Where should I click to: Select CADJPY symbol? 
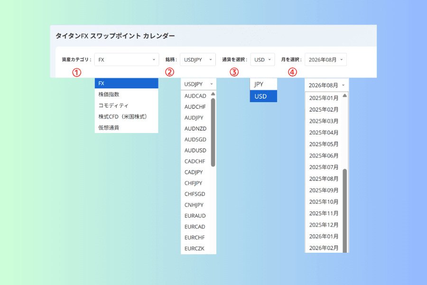[196, 172]
